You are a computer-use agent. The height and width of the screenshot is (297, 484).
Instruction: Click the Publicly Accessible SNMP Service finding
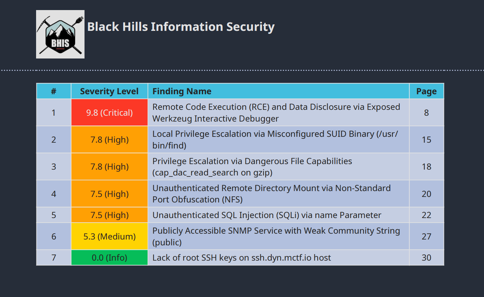point(279,236)
